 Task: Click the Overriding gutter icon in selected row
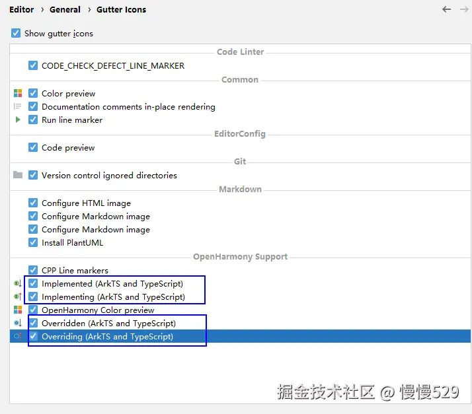(x=18, y=336)
